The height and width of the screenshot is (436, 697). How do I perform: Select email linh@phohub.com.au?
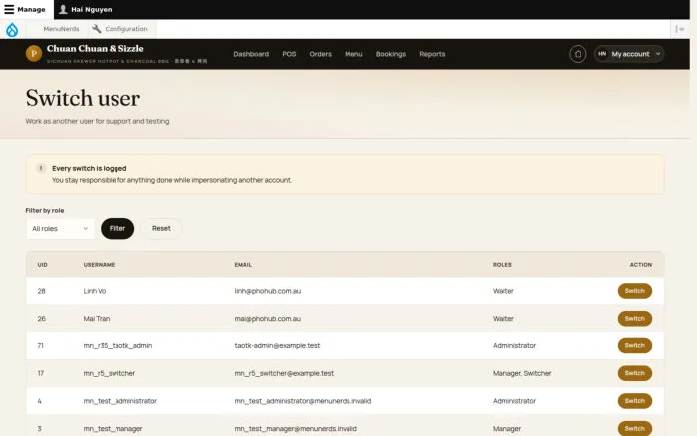pos(268,291)
